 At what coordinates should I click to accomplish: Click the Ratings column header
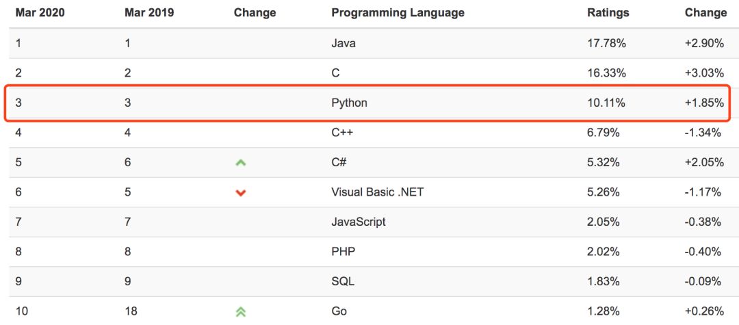608,13
